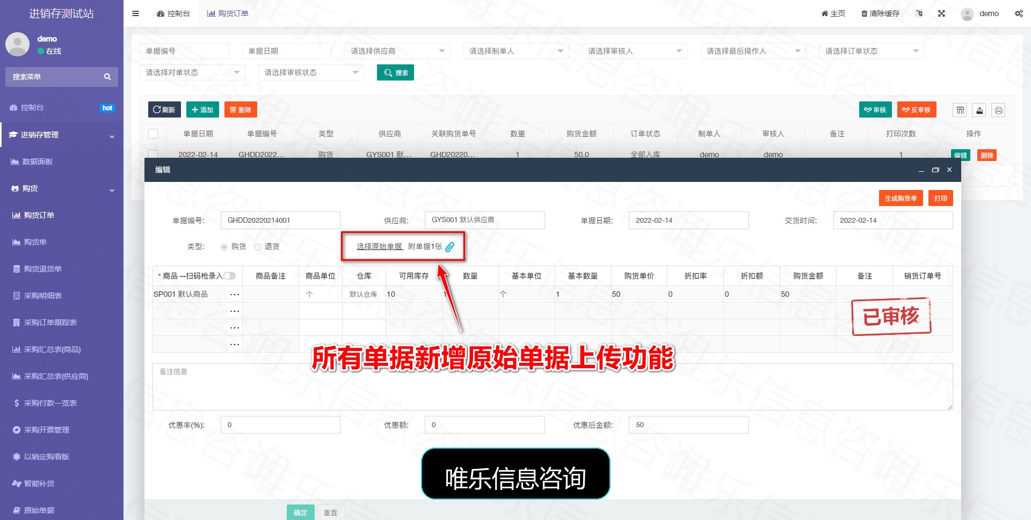This screenshot has height=520, width=1031.
Task: Open the settings gears icon at top right
Action: click(1019, 13)
